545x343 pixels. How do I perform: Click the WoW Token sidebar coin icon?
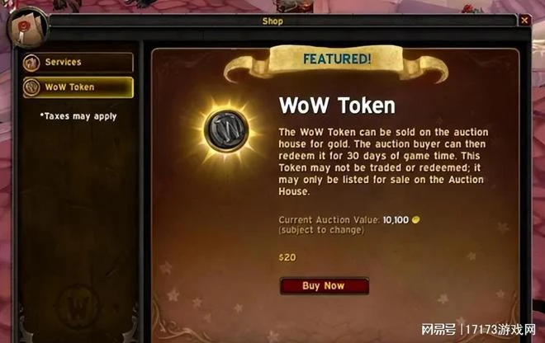(31, 87)
